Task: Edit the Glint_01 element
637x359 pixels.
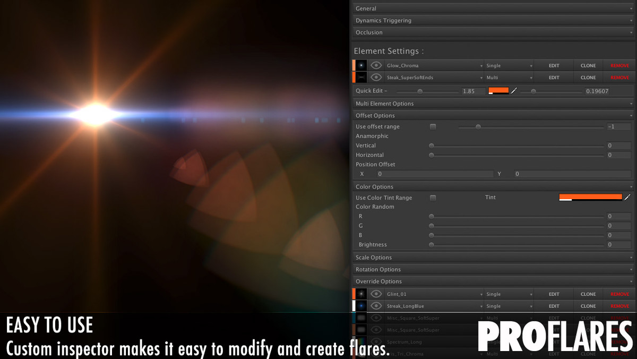Action: tap(554, 294)
